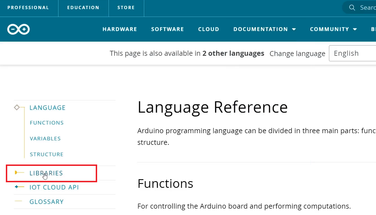This screenshot has height=215, width=376.
Task: Open the DOCUMENTATION dropdown arrow
Action: click(x=294, y=29)
